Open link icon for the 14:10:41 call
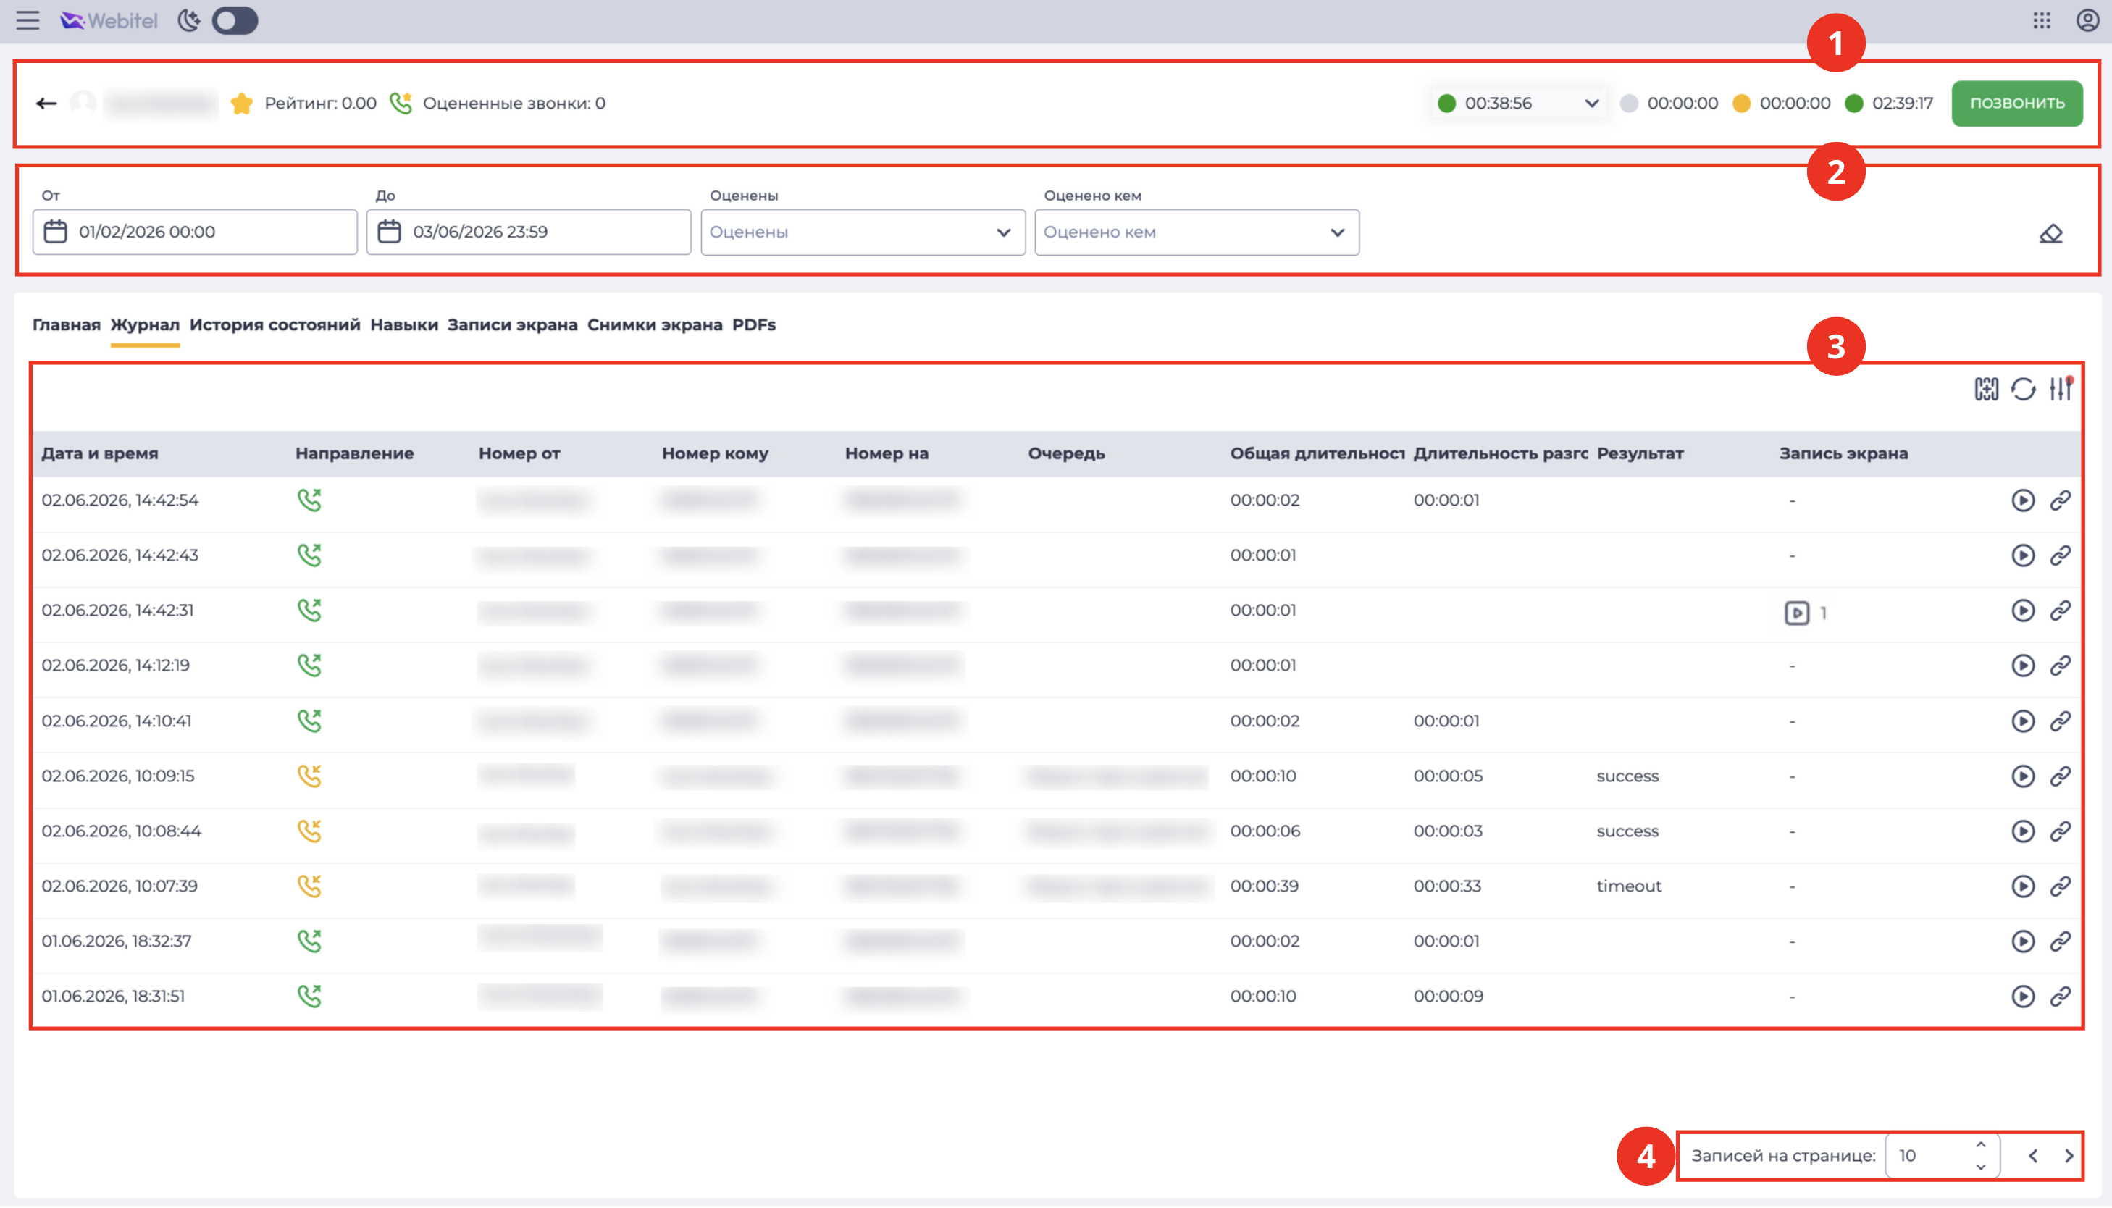This screenshot has width=2112, height=1208. click(2060, 721)
